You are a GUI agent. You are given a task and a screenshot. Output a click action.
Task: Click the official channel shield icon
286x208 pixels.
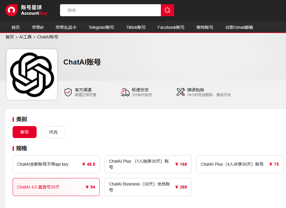click(68, 92)
